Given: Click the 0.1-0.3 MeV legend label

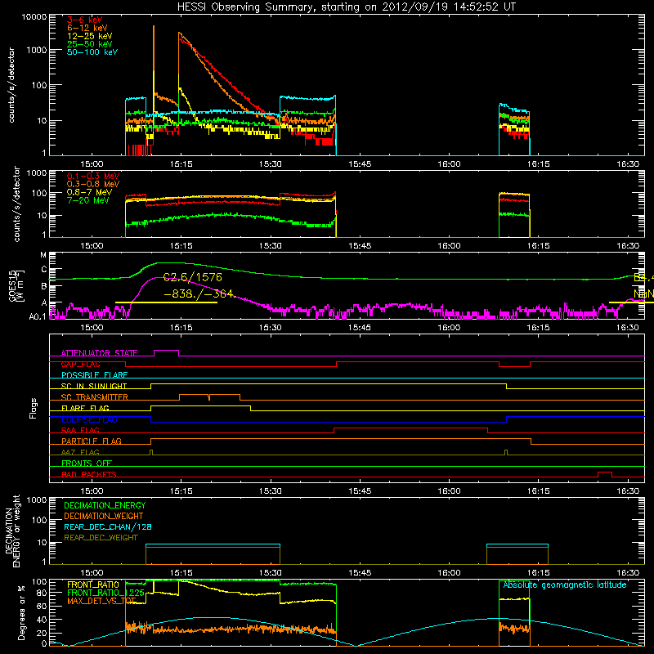Looking at the screenshot, I should 93,176.
